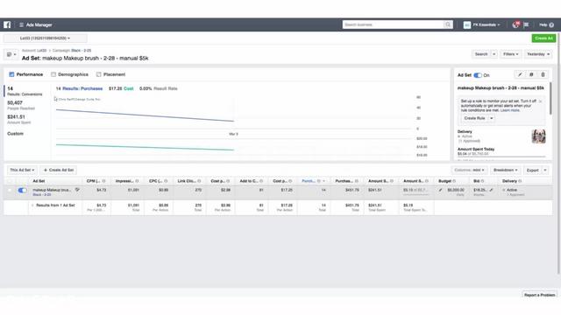The image size is (561, 315).
Task: Click the Export button
Action: (532, 170)
